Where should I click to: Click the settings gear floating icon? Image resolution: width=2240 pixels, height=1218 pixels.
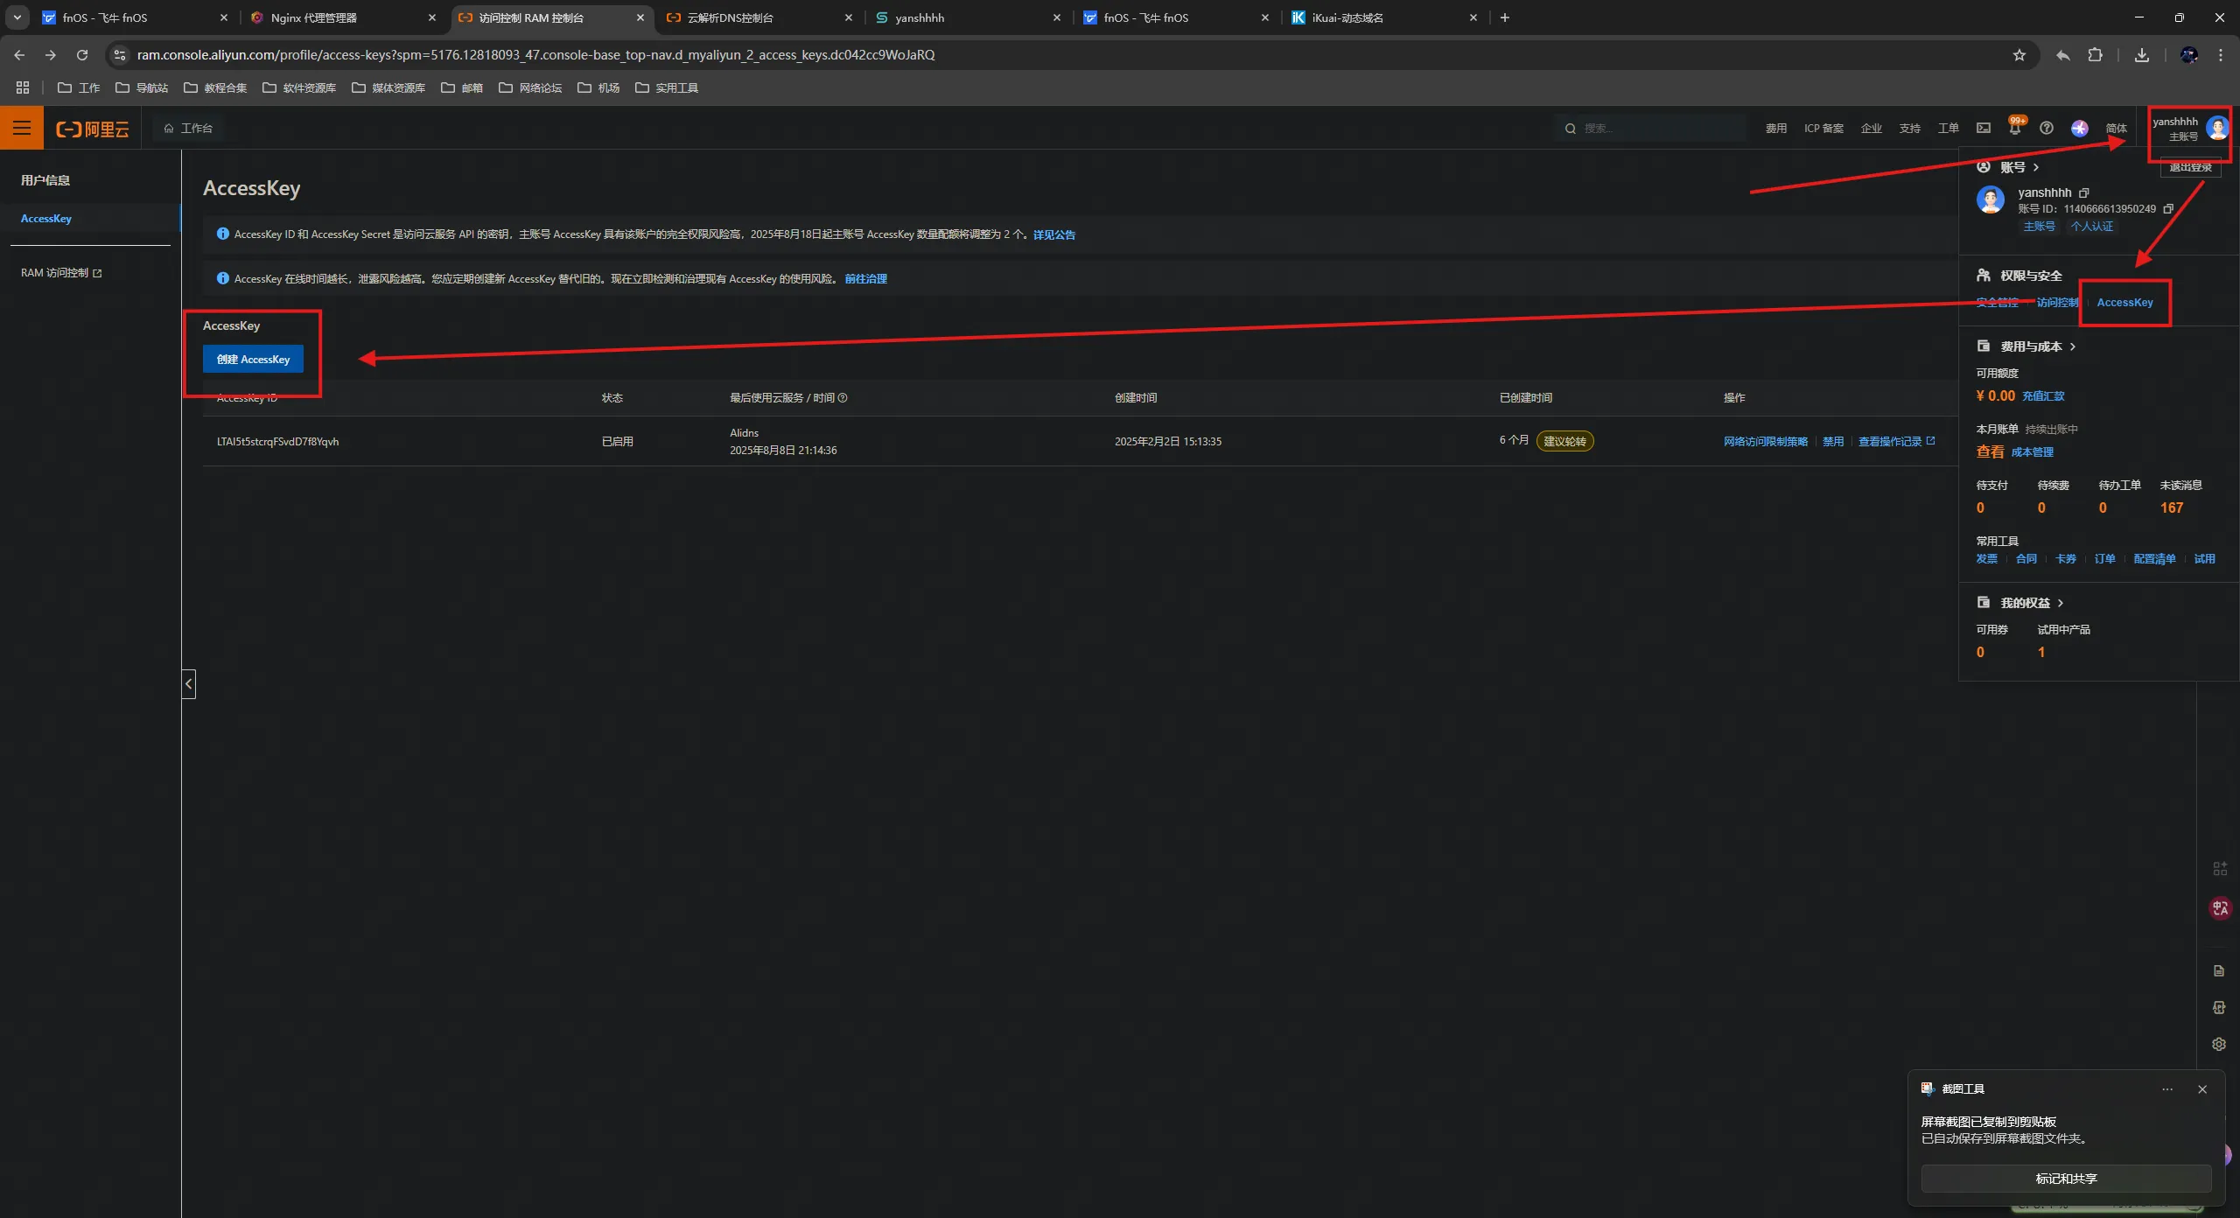tap(2219, 1044)
